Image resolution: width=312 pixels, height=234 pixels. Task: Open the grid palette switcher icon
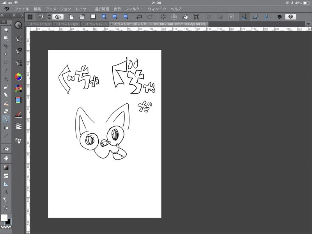30,17
